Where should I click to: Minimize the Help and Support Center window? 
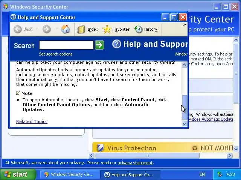click(165, 17)
